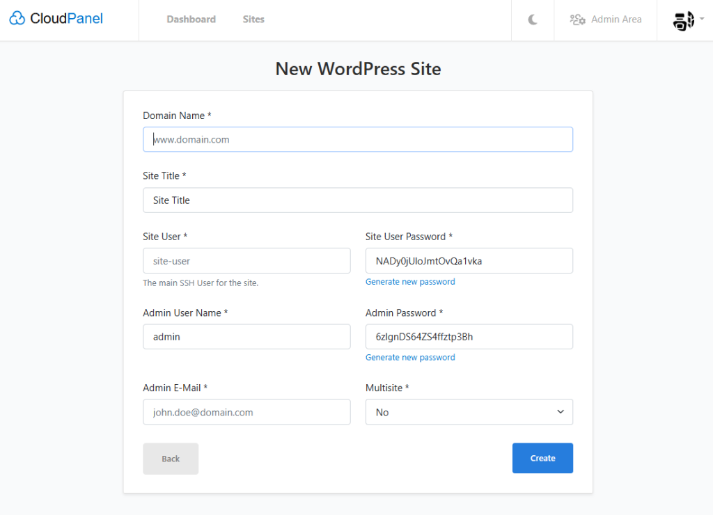Generate new password for Site User

(x=410, y=281)
